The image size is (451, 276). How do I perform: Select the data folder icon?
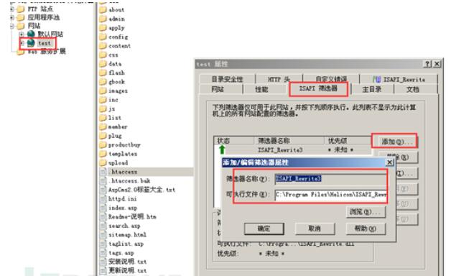click(x=103, y=63)
